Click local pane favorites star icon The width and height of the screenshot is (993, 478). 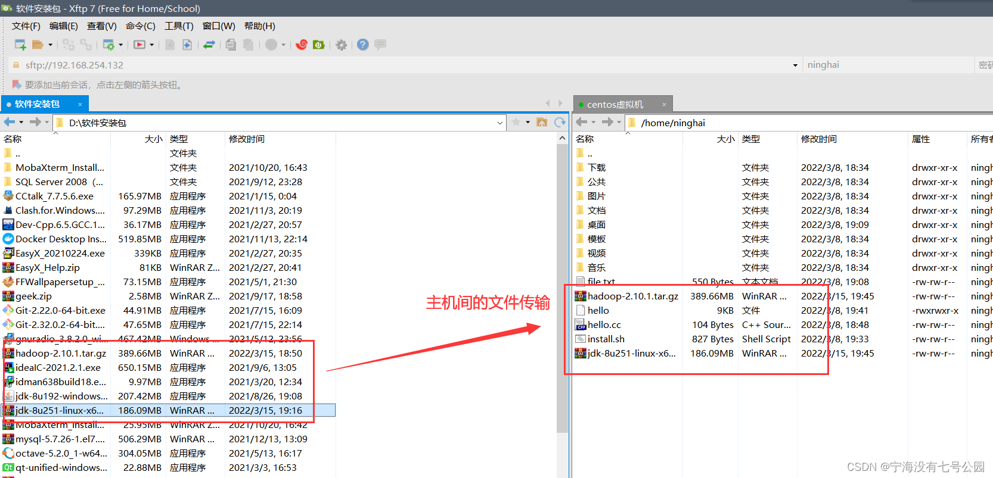click(x=516, y=122)
